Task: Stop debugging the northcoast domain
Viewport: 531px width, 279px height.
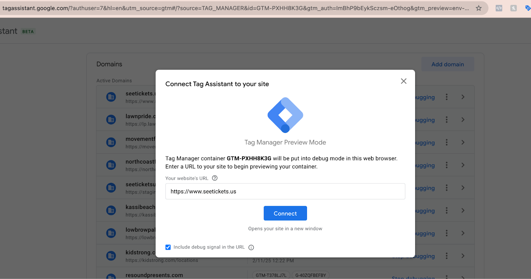Action: [425, 165]
